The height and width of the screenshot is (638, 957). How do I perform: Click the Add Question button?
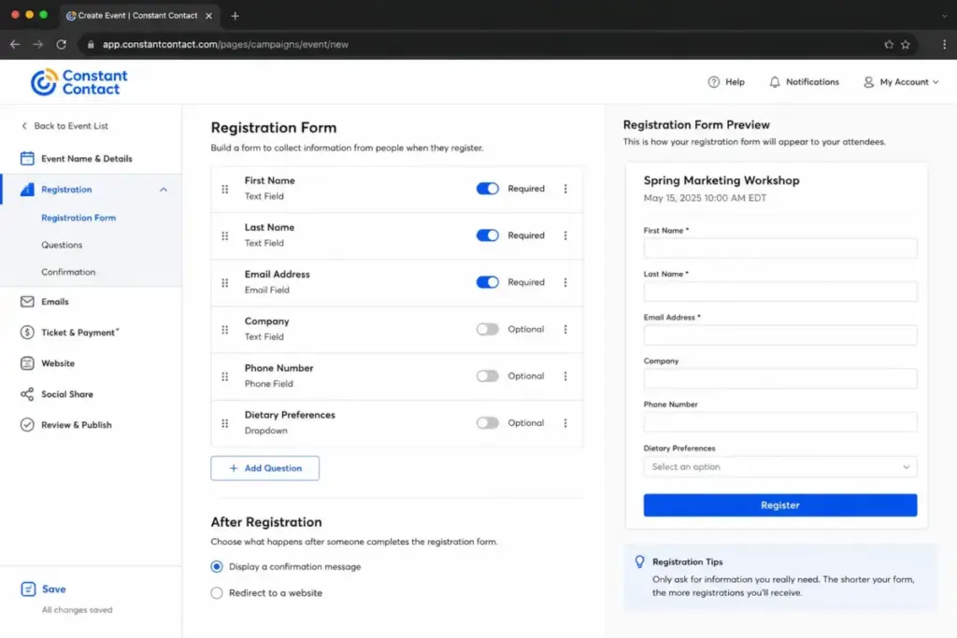(x=264, y=468)
